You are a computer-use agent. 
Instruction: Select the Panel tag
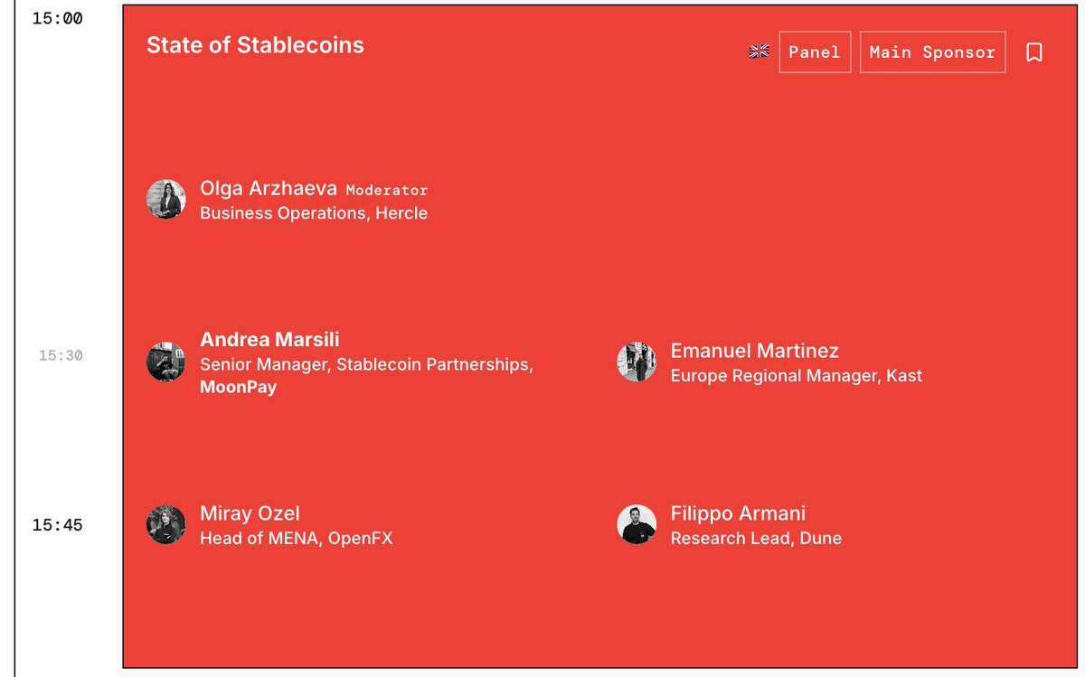pos(815,52)
